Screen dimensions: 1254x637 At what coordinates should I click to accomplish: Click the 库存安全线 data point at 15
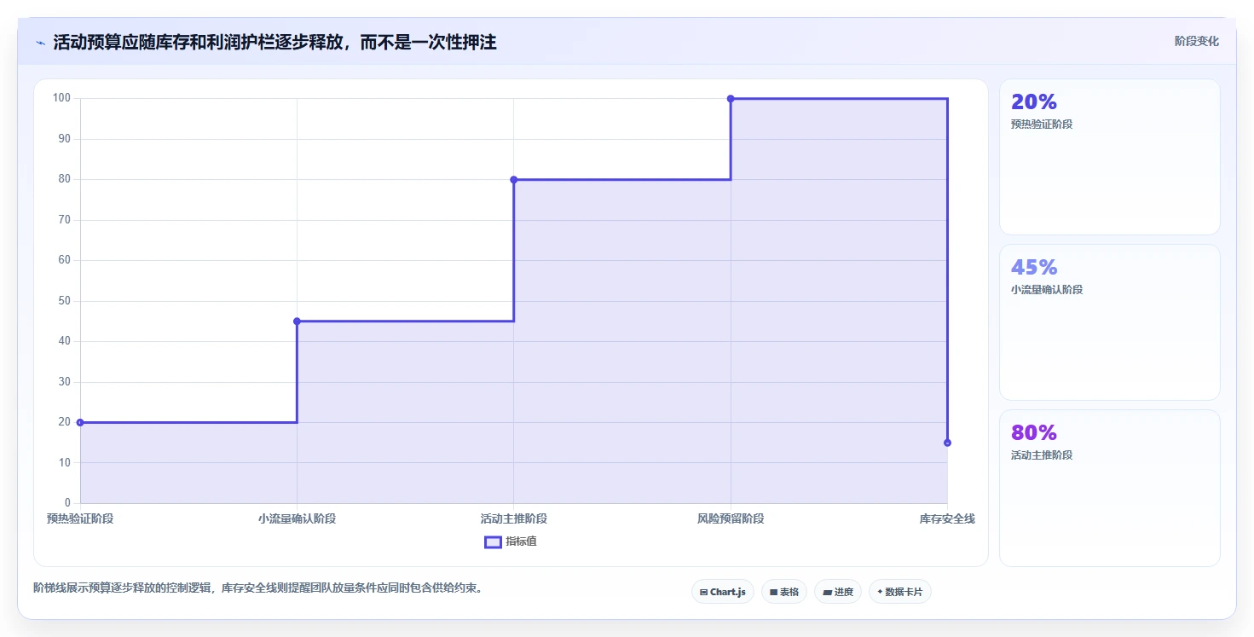click(947, 443)
